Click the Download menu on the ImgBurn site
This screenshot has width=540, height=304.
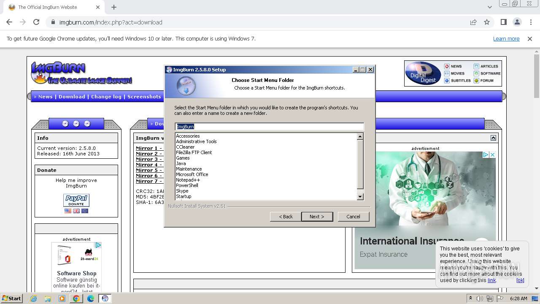coord(72,97)
